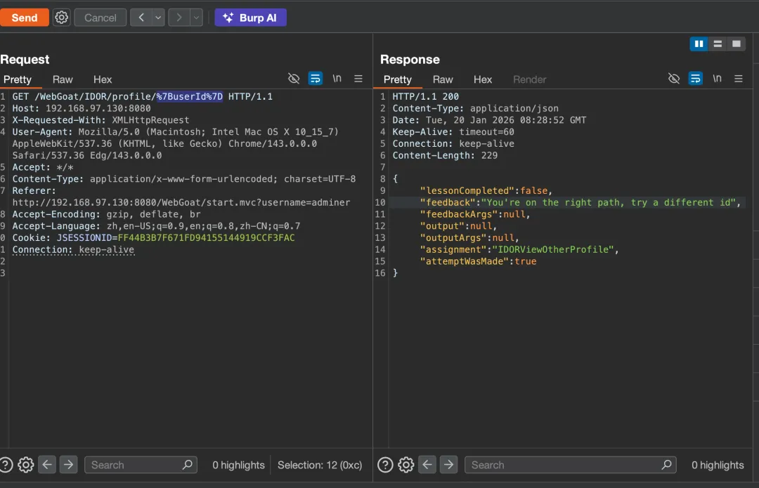759x488 pixels.
Task: Open request search settings gear icon
Action: [26, 465]
